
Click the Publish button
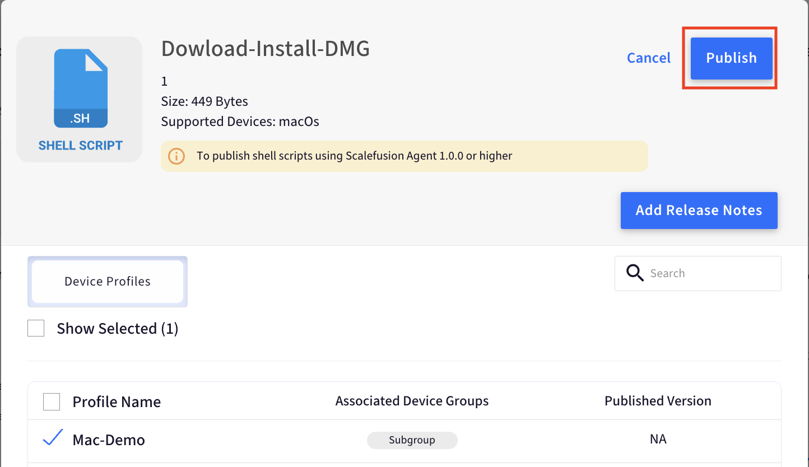click(x=731, y=58)
